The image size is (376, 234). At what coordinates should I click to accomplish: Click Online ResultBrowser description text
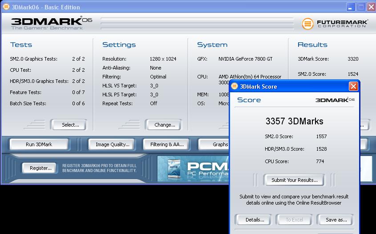point(294,200)
